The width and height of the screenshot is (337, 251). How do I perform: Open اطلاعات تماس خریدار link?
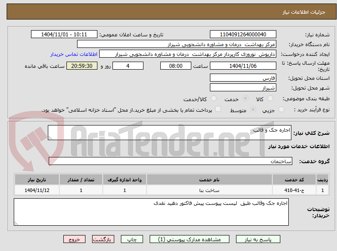[74, 54]
